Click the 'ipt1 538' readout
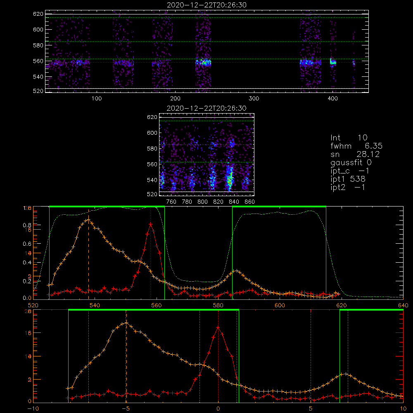 point(348,179)
